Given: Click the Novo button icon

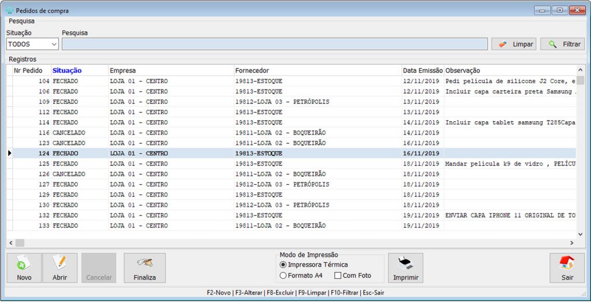Looking at the screenshot, I should (24, 264).
